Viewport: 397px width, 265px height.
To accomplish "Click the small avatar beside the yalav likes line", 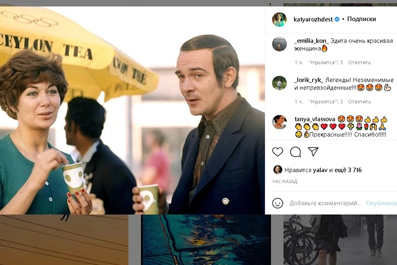I will [x=277, y=170].
